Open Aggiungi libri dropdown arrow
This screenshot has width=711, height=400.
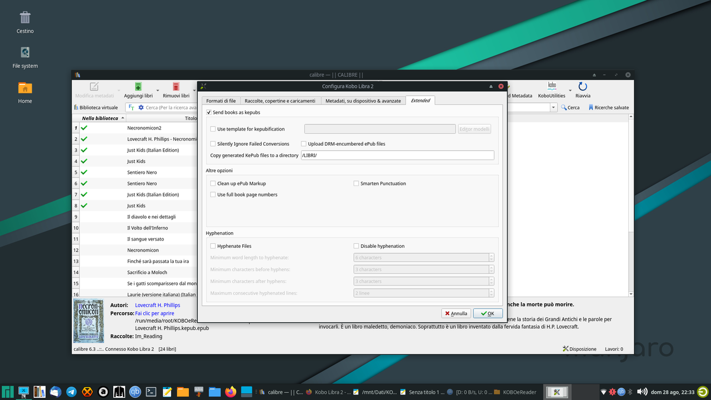tap(158, 91)
